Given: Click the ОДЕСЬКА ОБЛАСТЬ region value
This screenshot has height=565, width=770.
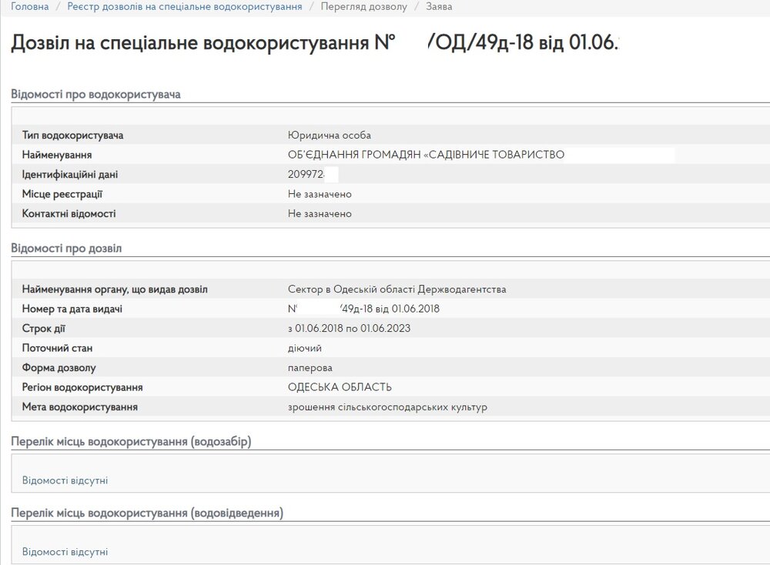Looking at the screenshot, I should pyautogui.click(x=340, y=387).
